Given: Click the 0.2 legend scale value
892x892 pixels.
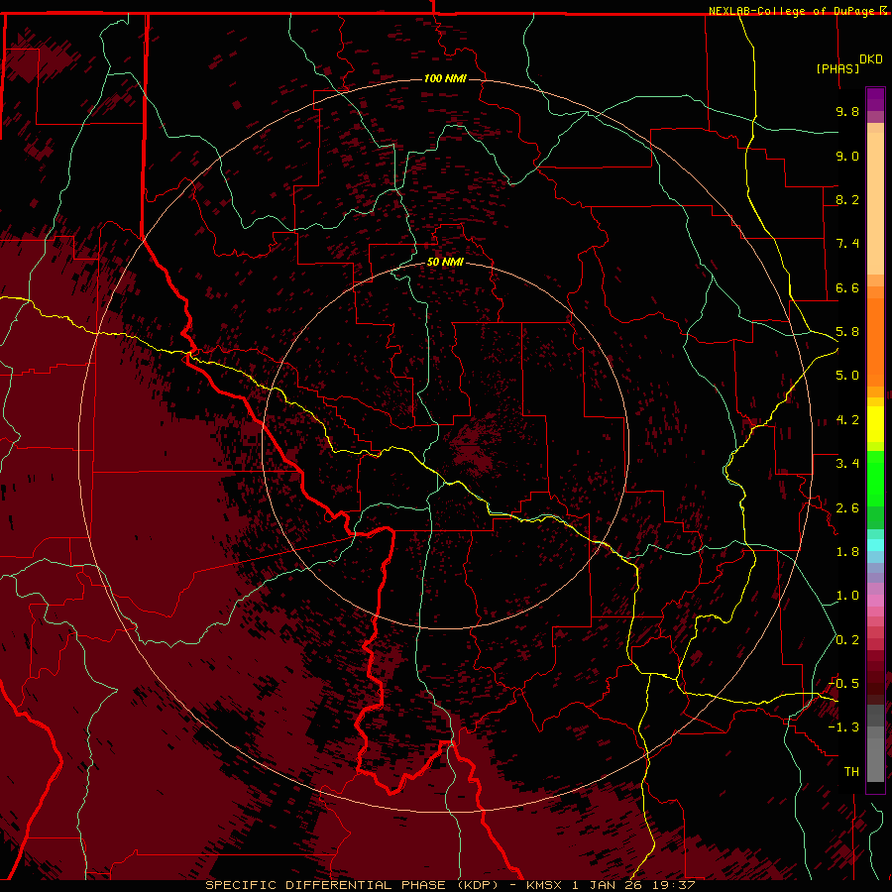Looking at the screenshot, I should tap(847, 640).
